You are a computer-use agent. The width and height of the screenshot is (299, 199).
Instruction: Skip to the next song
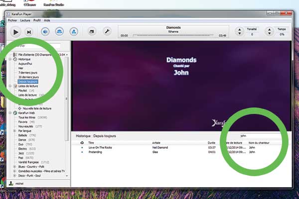tap(29, 32)
